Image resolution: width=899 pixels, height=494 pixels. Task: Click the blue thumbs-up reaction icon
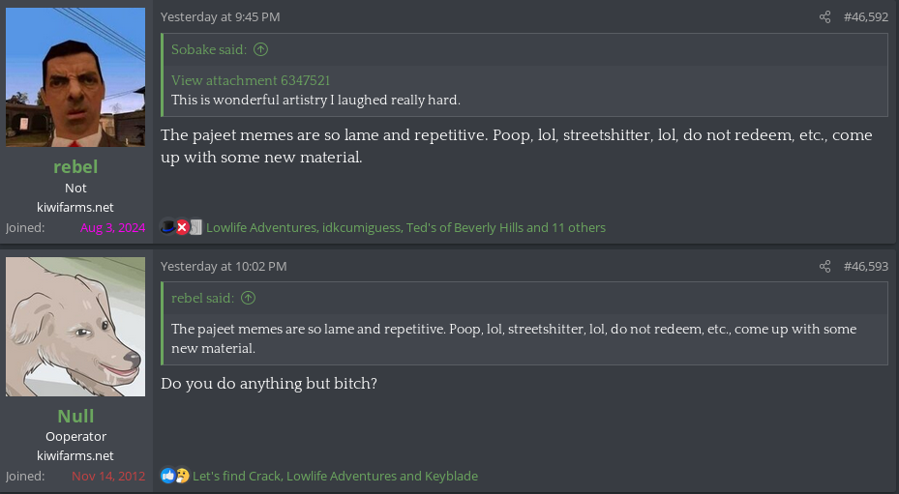pos(168,476)
